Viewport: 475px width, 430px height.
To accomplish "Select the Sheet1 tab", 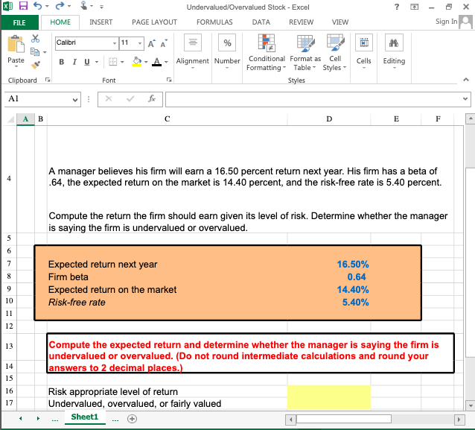I will pos(85,417).
